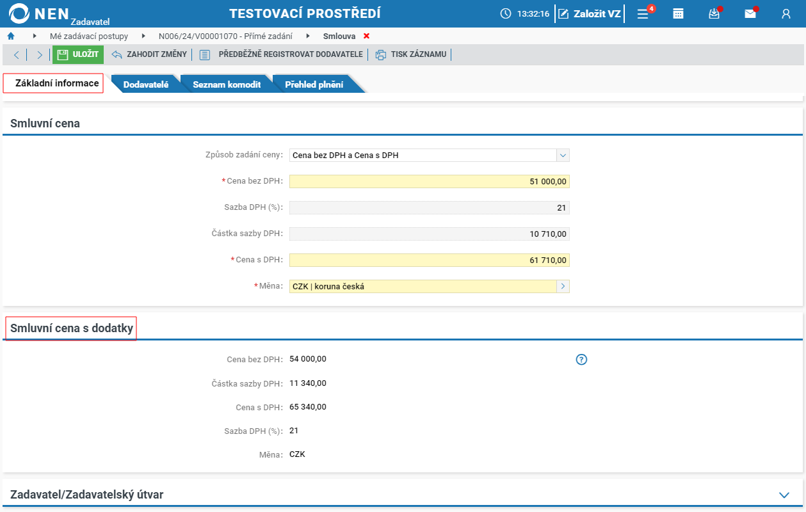Open the calculator/calendar grid icon
806x512 pixels.
tap(678, 13)
